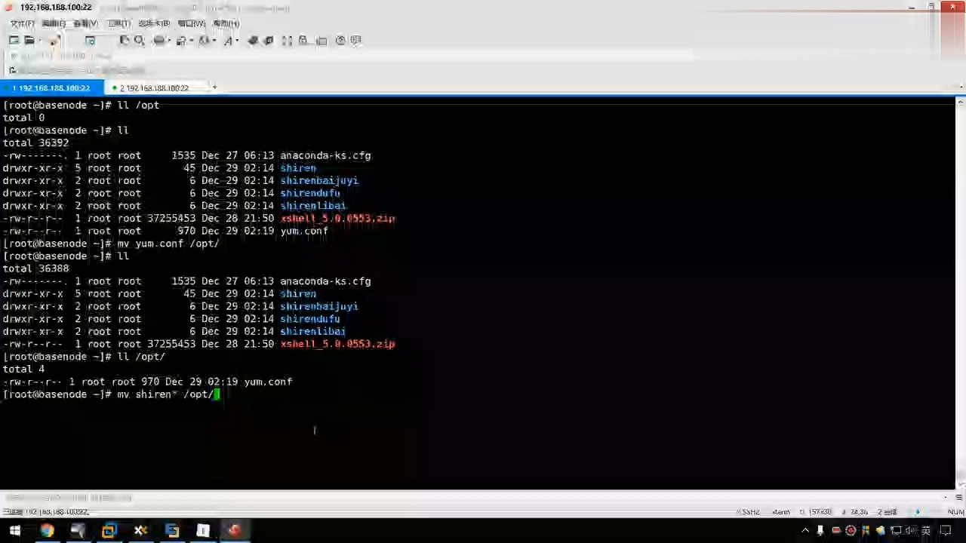Open the session properties toolbar icon
Image resolution: width=966 pixels, height=543 pixels.
tap(90, 41)
